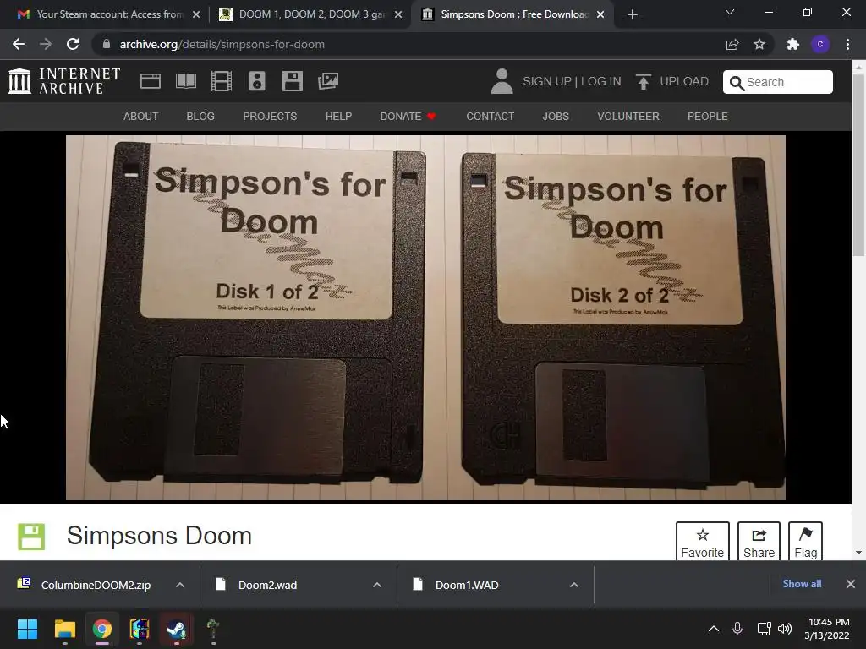866x649 pixels.
Task: Click the site lock icon in the address bar
Action: [x=106, y=44]
